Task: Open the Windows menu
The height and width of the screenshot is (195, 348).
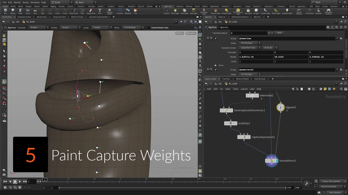Action: coord(35,2)
